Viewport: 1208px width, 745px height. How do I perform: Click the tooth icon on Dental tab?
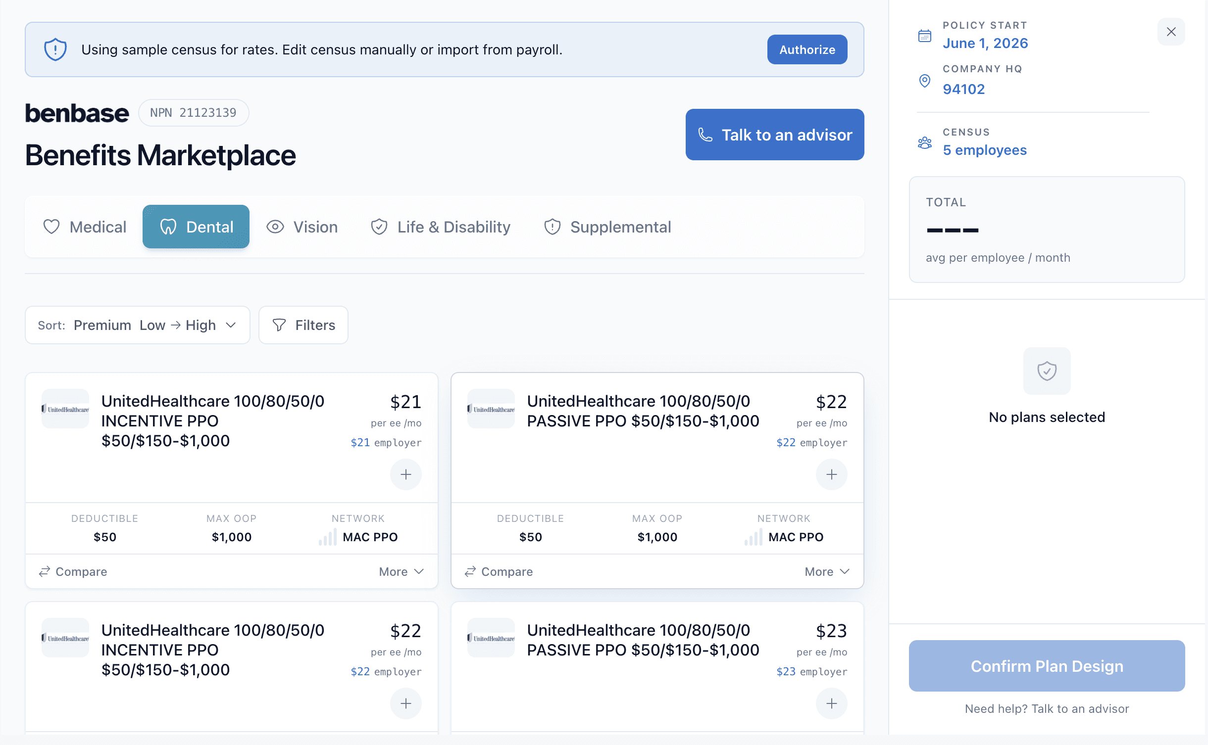click(168, 227)
